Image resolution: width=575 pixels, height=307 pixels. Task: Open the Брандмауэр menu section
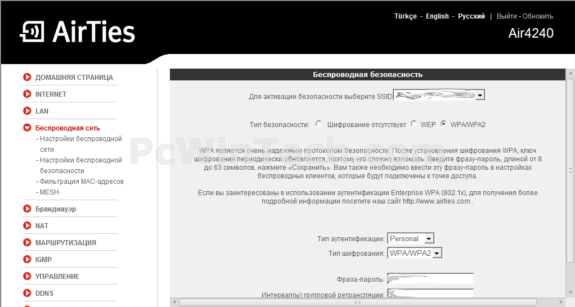point(56,209)
